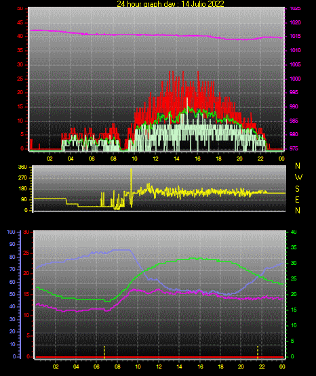Click hour 00 on the top chart's time axis
Image resolution: width=316 pixels, height=376 pixels.
pos(281,159)
